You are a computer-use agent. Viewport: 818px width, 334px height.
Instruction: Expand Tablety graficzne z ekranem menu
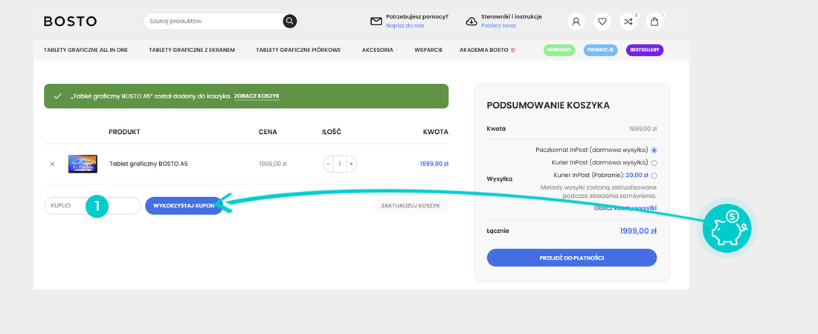194,50
